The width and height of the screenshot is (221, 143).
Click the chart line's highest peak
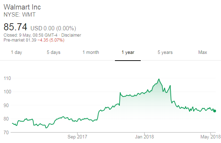coord(159,79)
